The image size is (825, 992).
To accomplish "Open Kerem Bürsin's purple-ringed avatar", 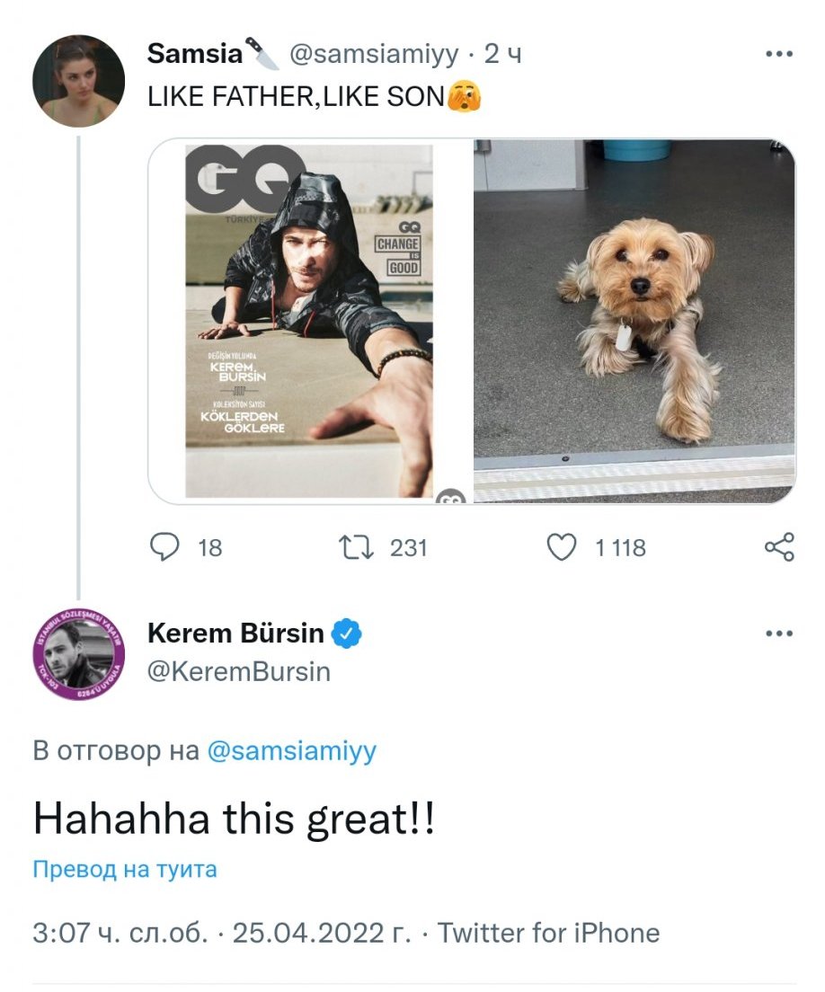I will point(78,653).
